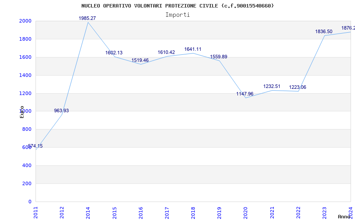Select the 2012 year tick label
Screen dimensions: 355x221
[62, 213]
